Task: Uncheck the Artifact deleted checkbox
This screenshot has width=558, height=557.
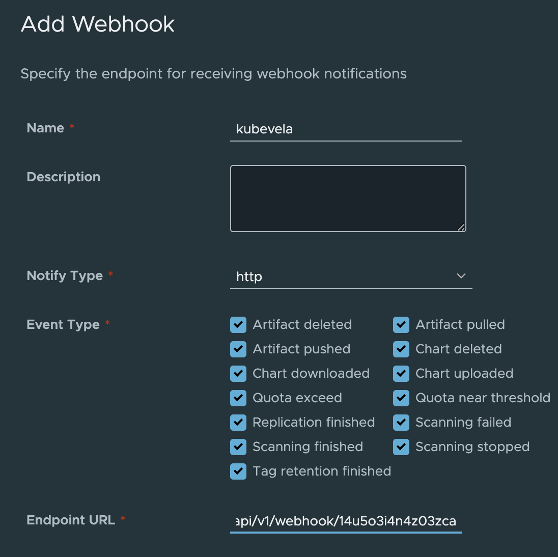Action: [238, 325]
